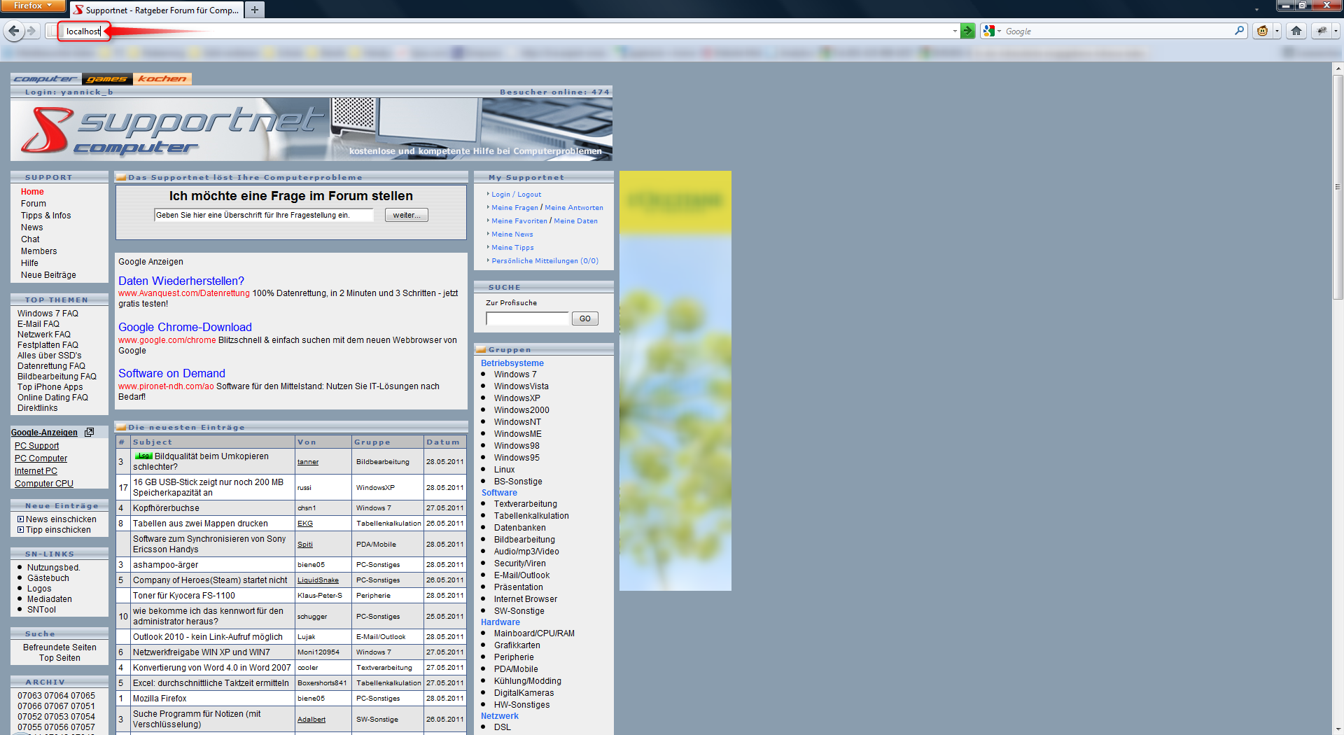Focus the forum question headline field
Image resolution: width=1344 pixels, height=735 pixels.
point(264,215)
